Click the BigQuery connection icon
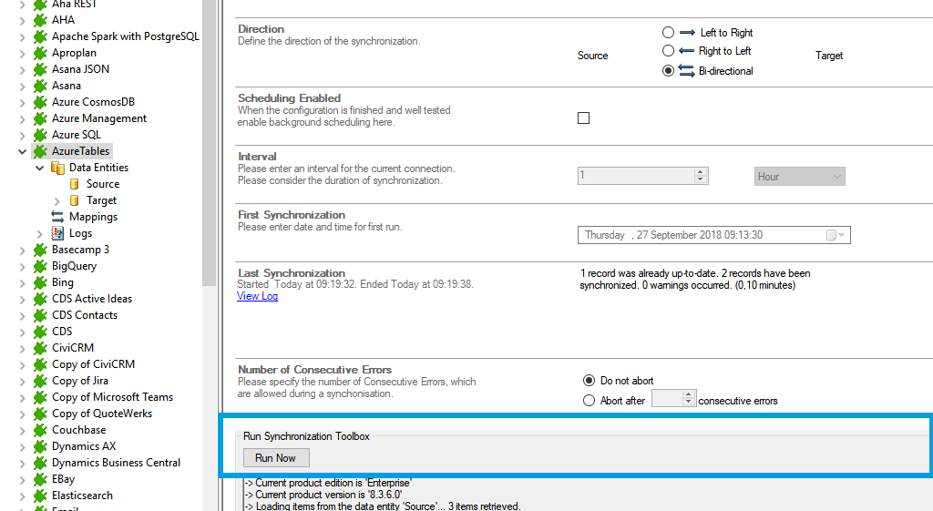The height and width of the screenshot is (511, 933). click(x=40, y=266)
